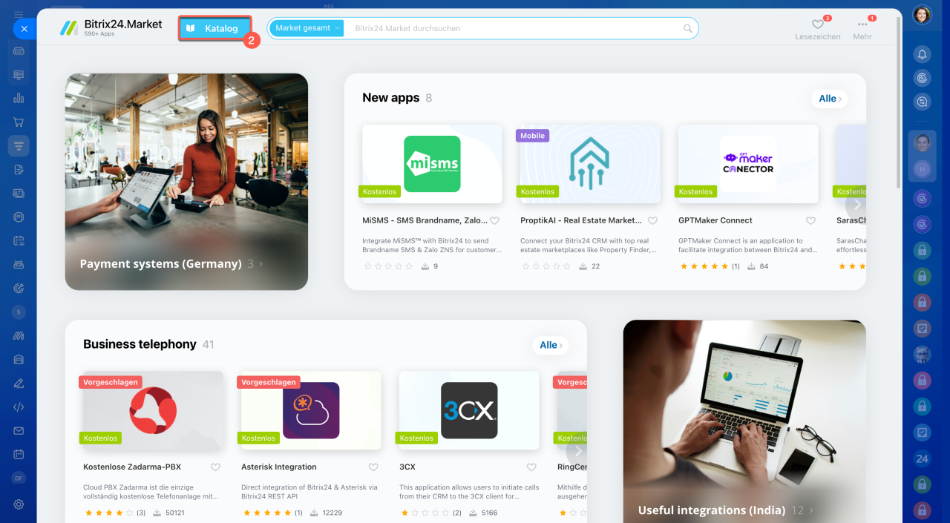Open the Mehr menu in header
This screenshot has height=523, width=950.
[862, 28]
